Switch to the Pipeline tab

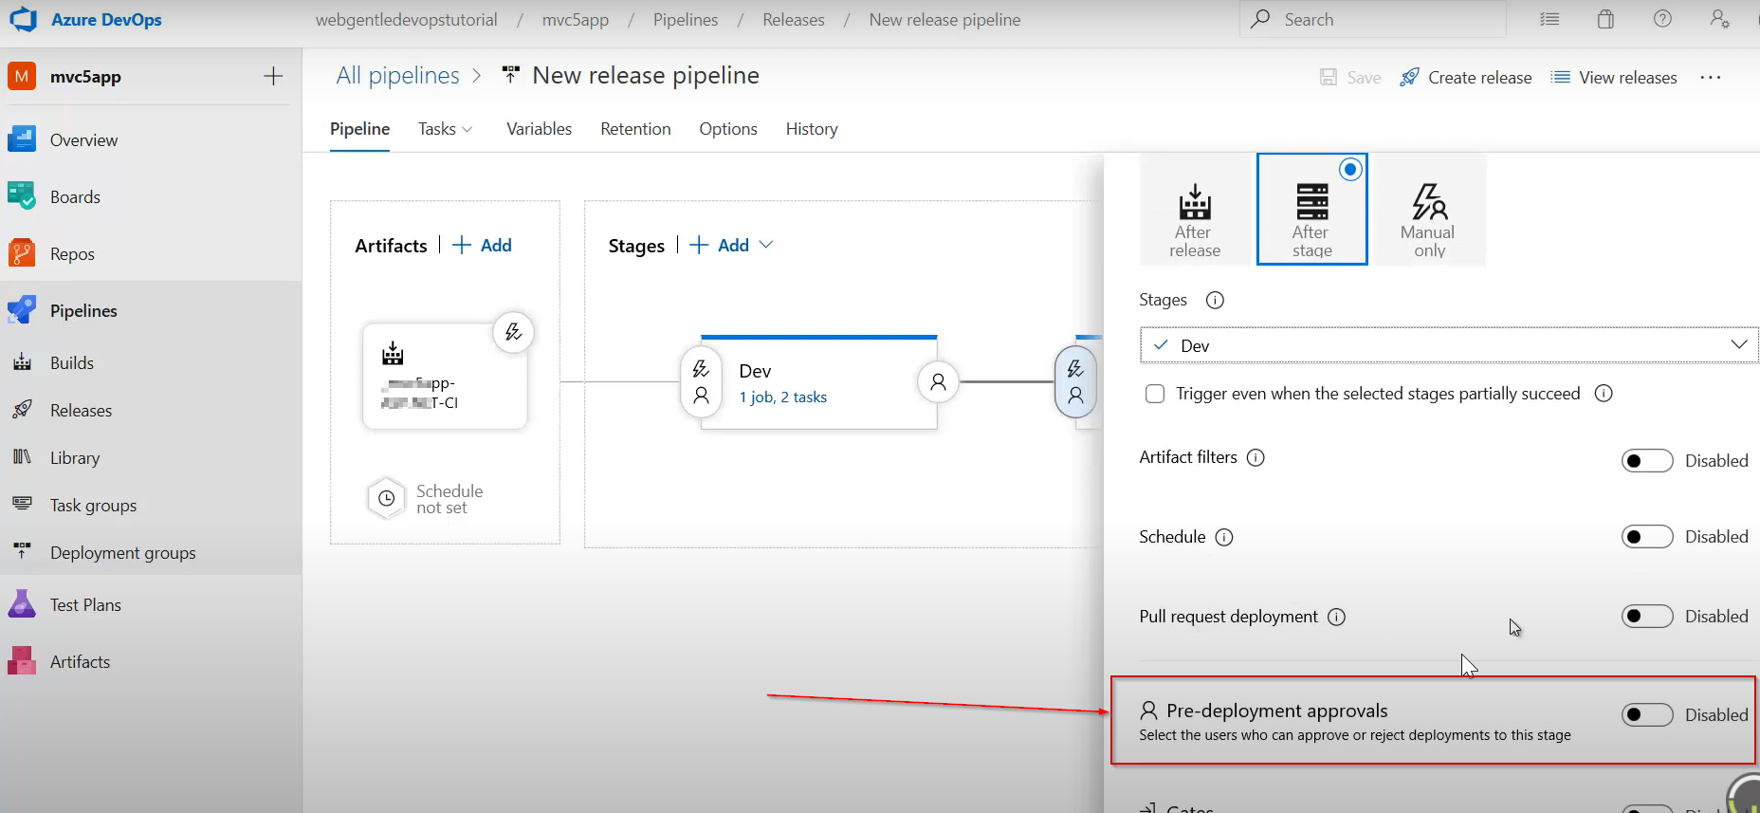(359, 129)
